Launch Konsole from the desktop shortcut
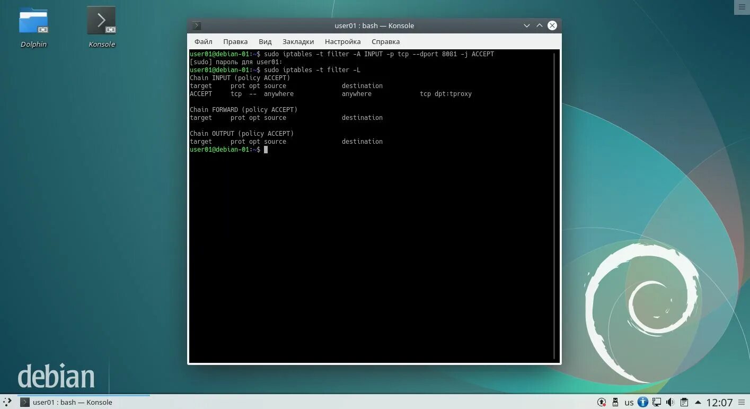Viewport: 750px width, 409px height. point(101,27)
